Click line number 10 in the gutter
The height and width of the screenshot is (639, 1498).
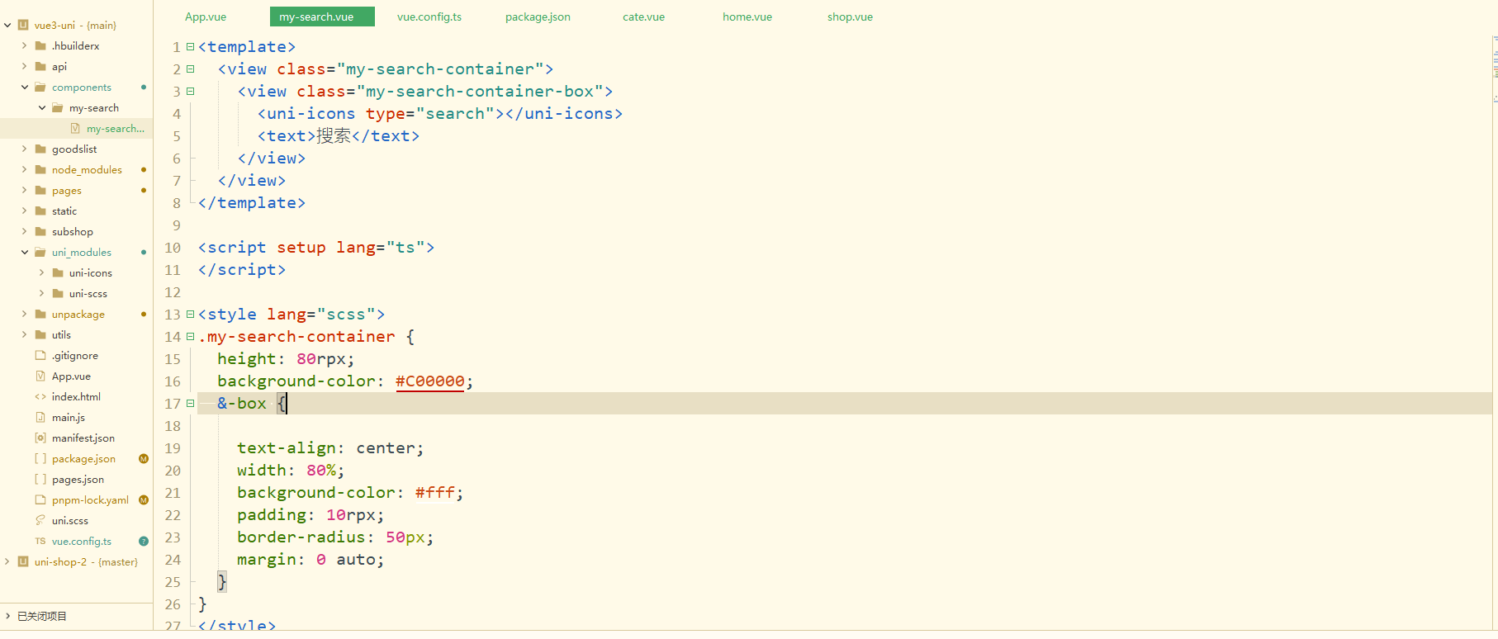click(x=173, y=248)
